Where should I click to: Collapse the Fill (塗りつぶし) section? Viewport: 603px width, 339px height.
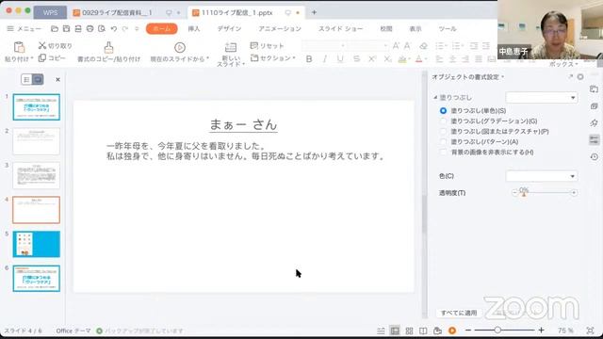[x=435, y=98]
